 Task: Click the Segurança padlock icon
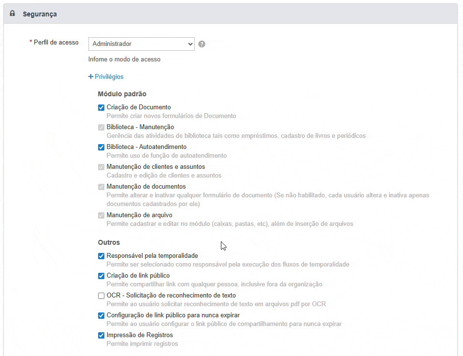[13, 14]
